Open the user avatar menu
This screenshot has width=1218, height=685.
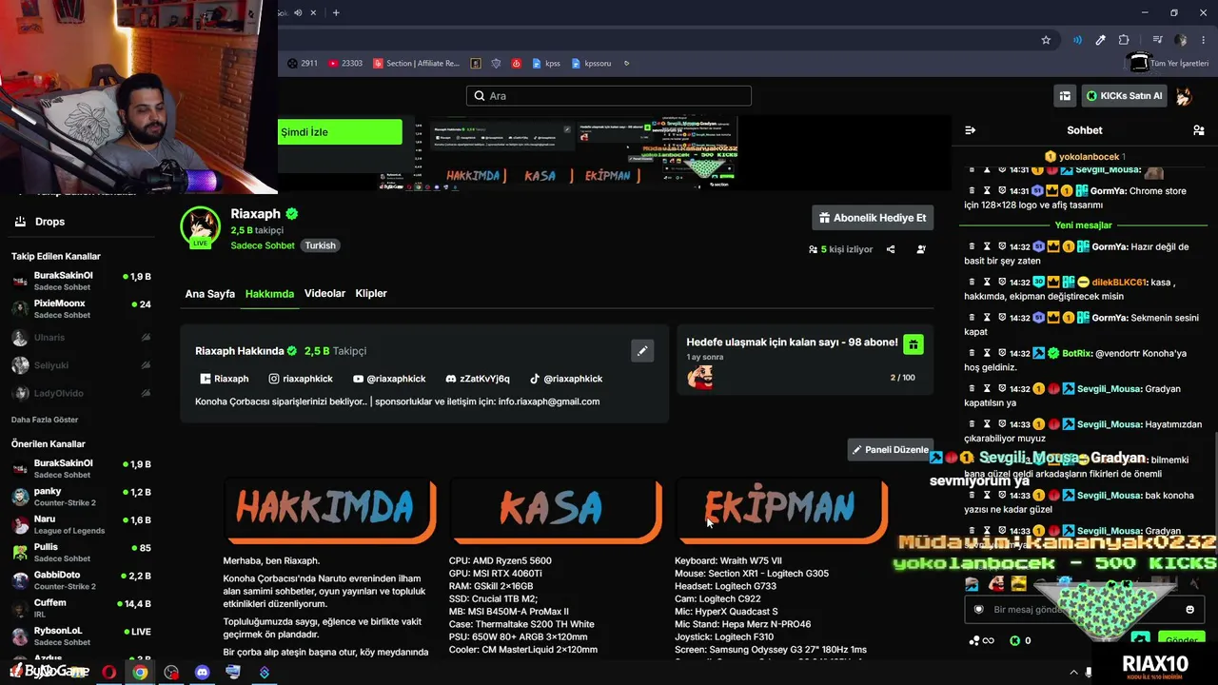point(1185,96)
